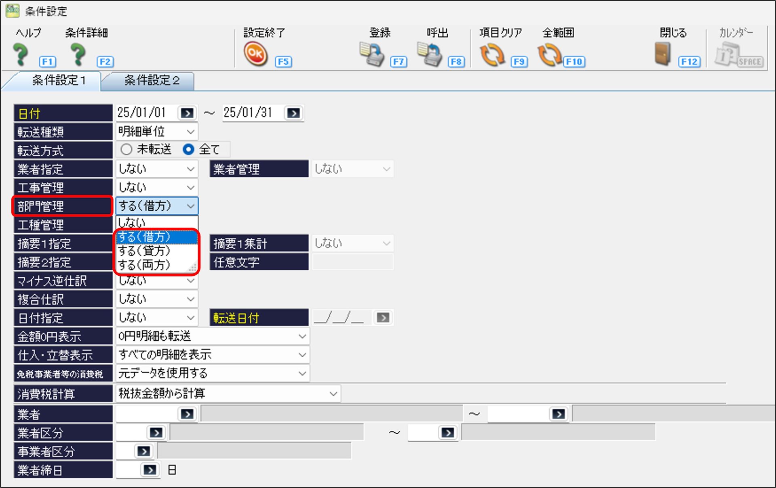Open 条件詳細 help icon (F2)
Image resolution: width=776 pixels, height=488 pixels.
[78, 54]
